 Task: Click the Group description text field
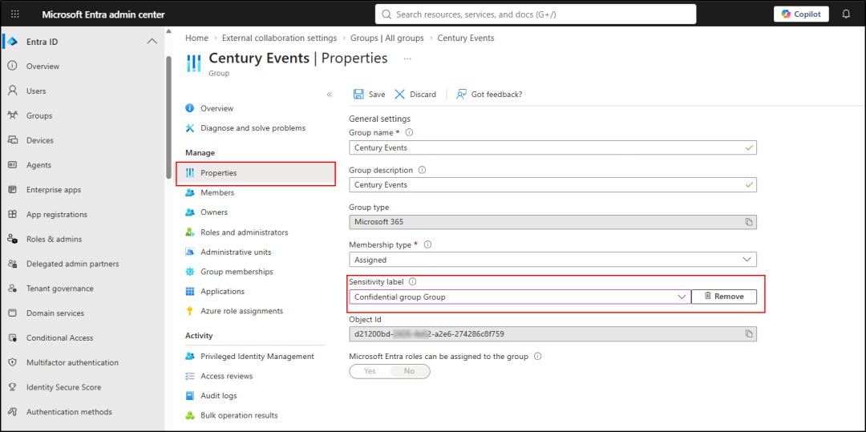[x=552, y=185]
